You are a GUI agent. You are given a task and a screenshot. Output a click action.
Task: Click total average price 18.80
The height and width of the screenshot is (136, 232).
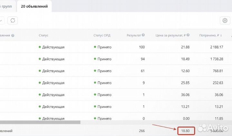(x=185, y=131)
